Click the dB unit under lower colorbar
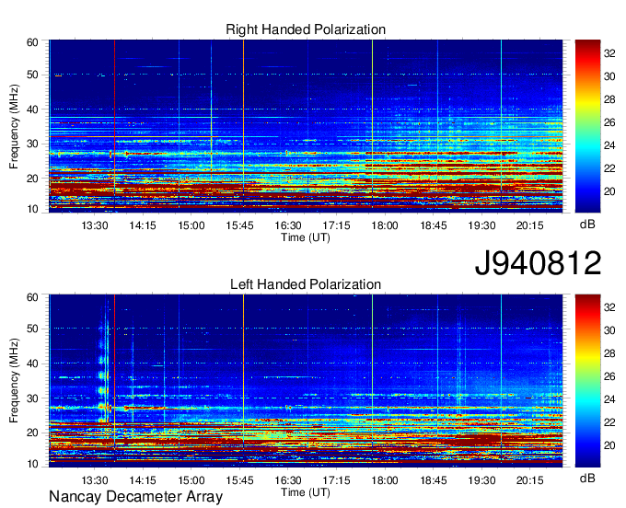626x508 pixels. [587, 478]
